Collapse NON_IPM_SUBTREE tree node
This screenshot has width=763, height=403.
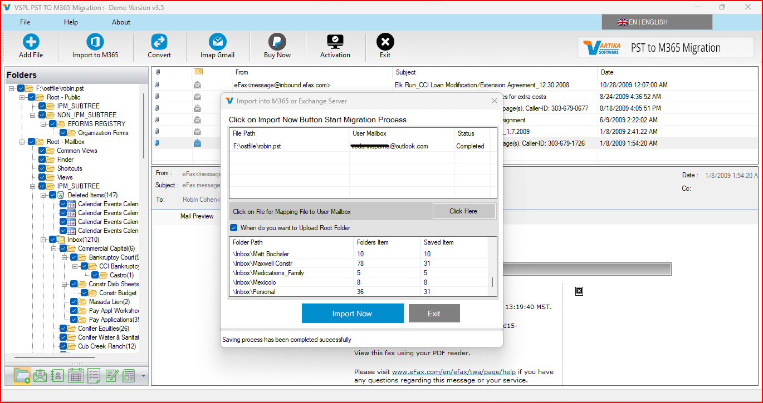pos(33,115)
